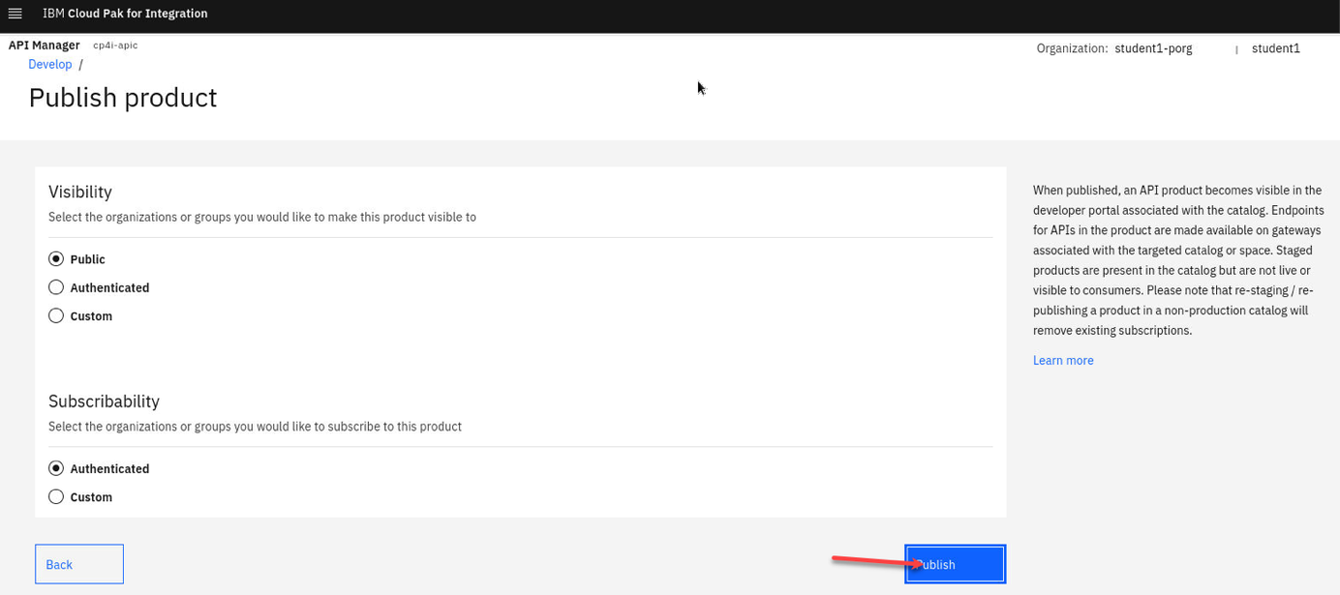1340x595 pixels.
Task: Click the Subscribability section heading
Action: (x=104, y=401)
